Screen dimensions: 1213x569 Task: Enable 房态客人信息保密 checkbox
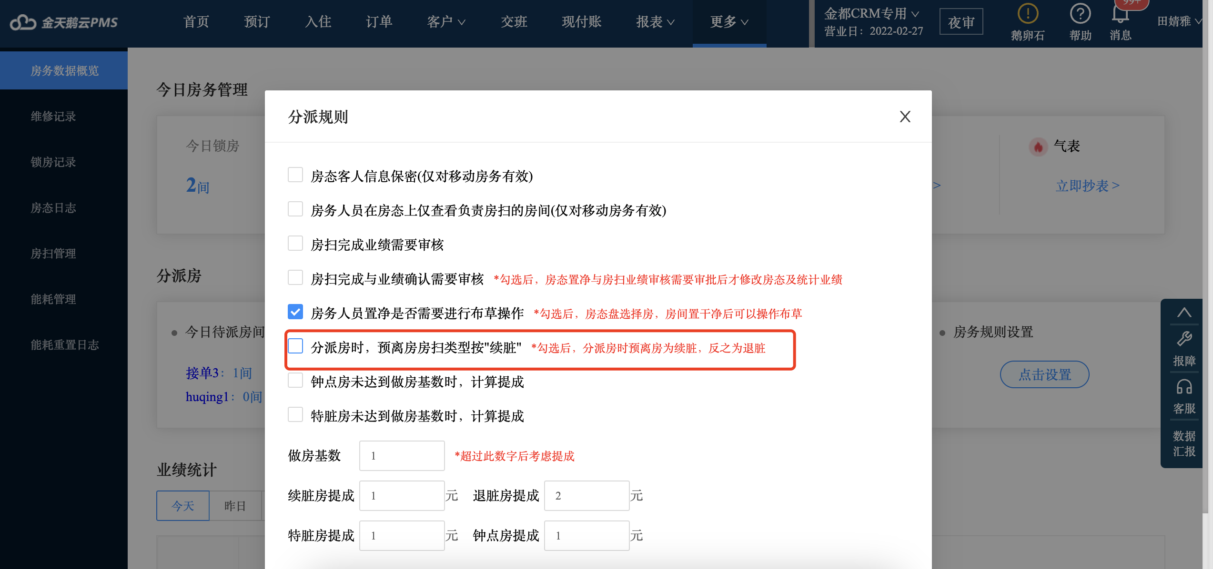(295, 175)
